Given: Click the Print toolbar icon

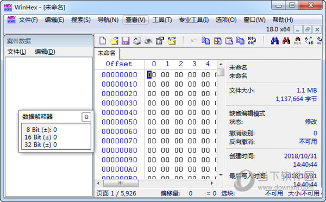Looking at the screenshot, I should tap(148, 41).
